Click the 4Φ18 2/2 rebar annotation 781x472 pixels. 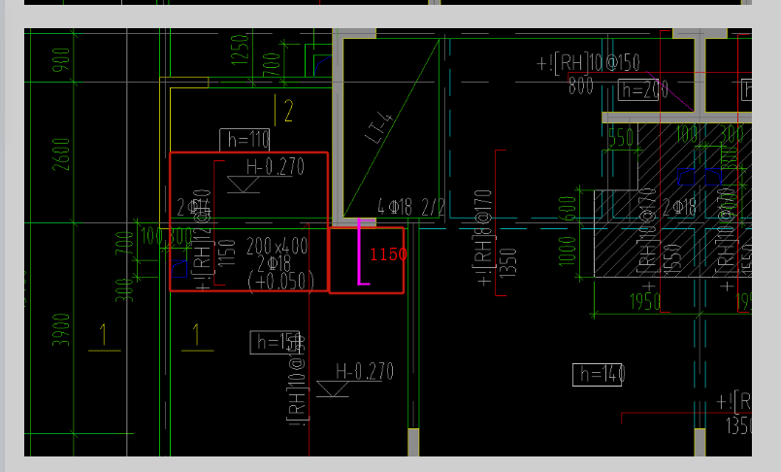[411, 207]
